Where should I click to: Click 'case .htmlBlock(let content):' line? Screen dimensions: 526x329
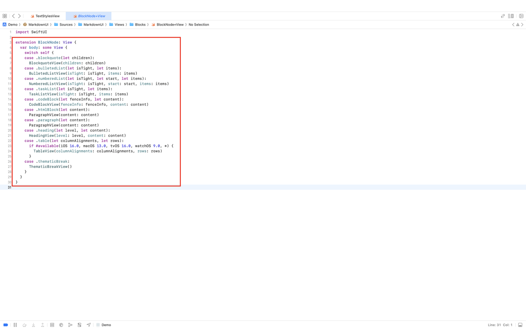(x=57, y=110)
